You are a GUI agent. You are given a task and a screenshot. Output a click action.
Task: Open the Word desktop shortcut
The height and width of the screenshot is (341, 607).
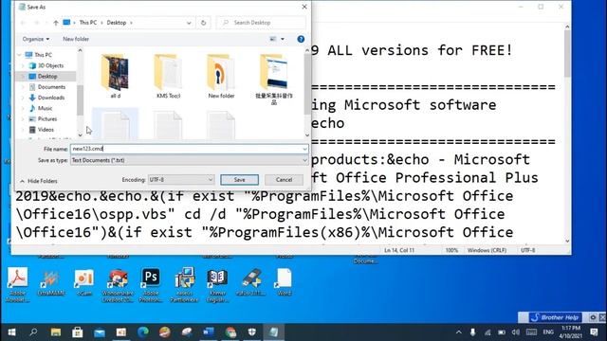click(285, 282)
